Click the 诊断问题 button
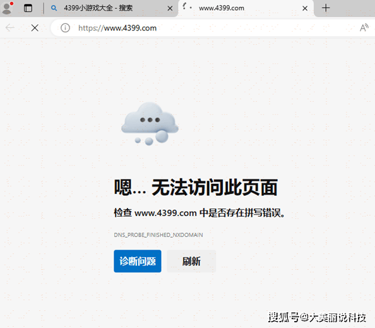 138,261
